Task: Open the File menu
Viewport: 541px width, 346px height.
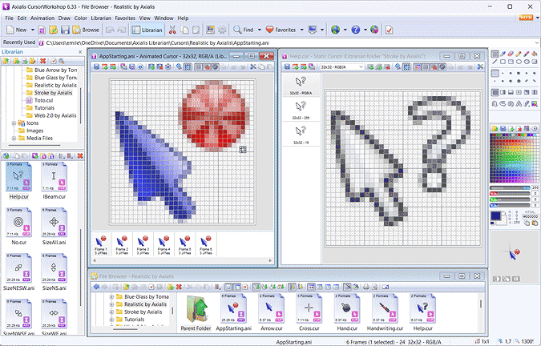Action: tap(9, 18)
